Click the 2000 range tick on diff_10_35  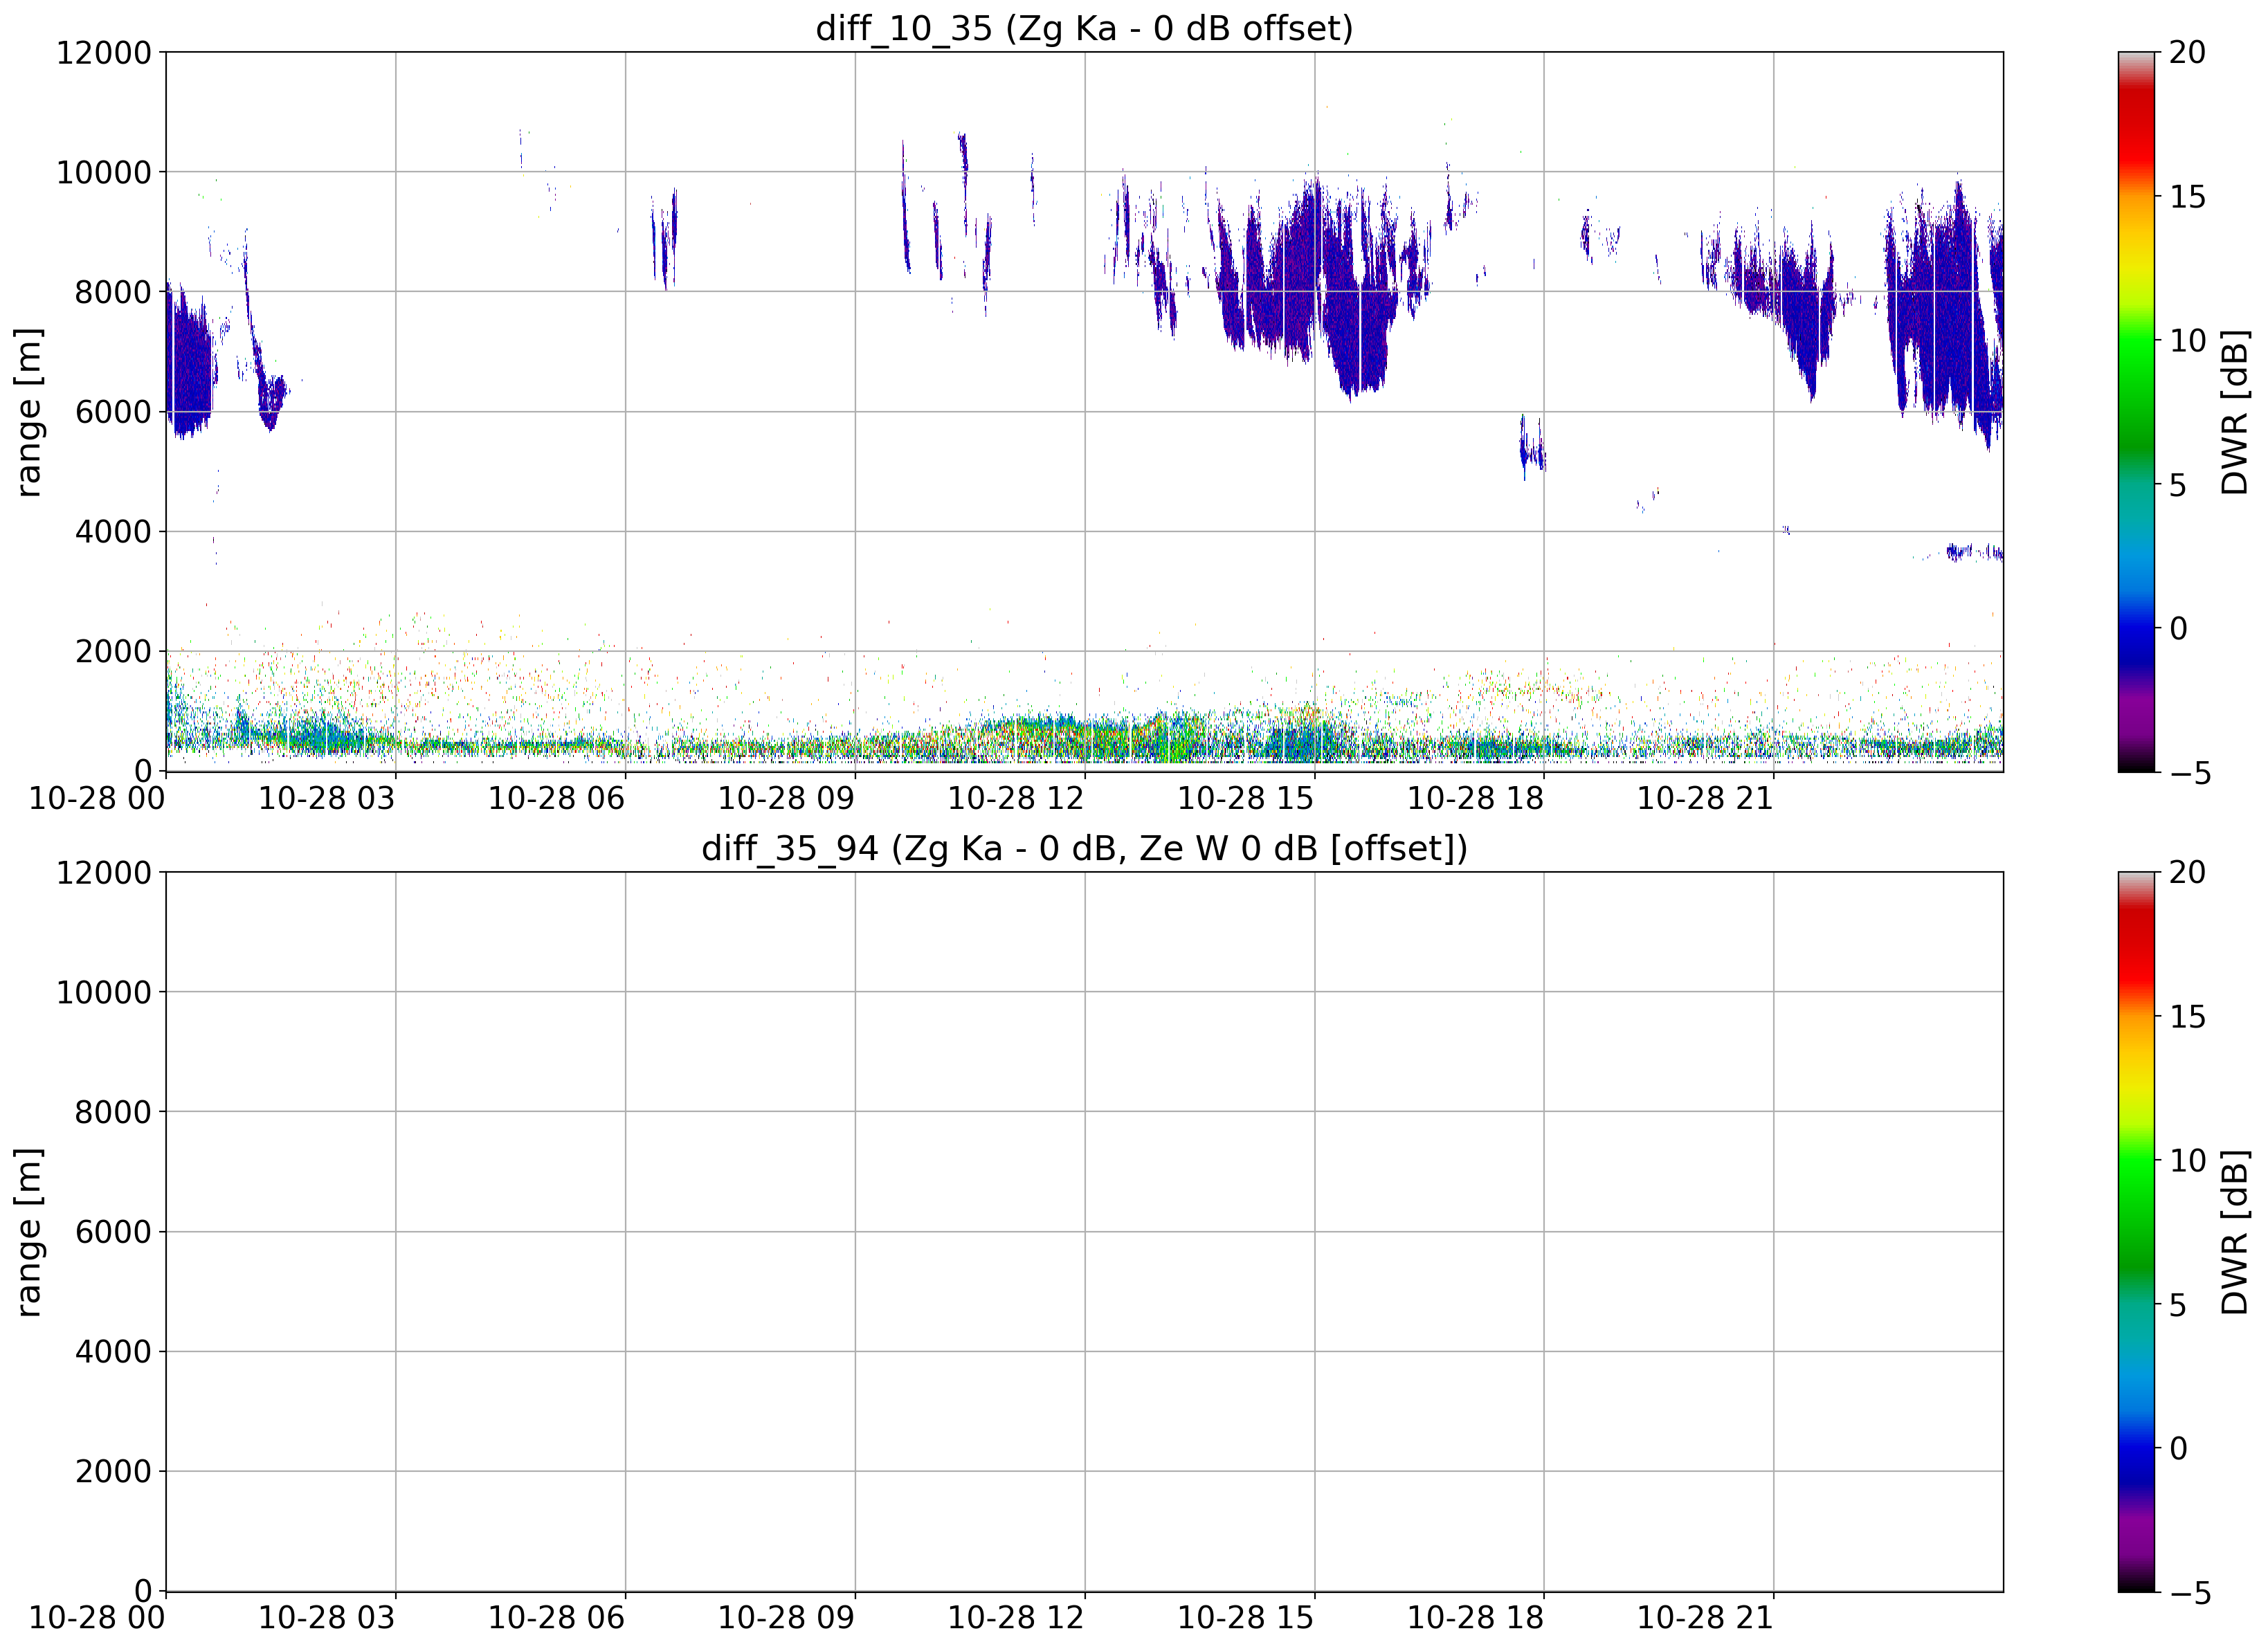coord(113,651)
